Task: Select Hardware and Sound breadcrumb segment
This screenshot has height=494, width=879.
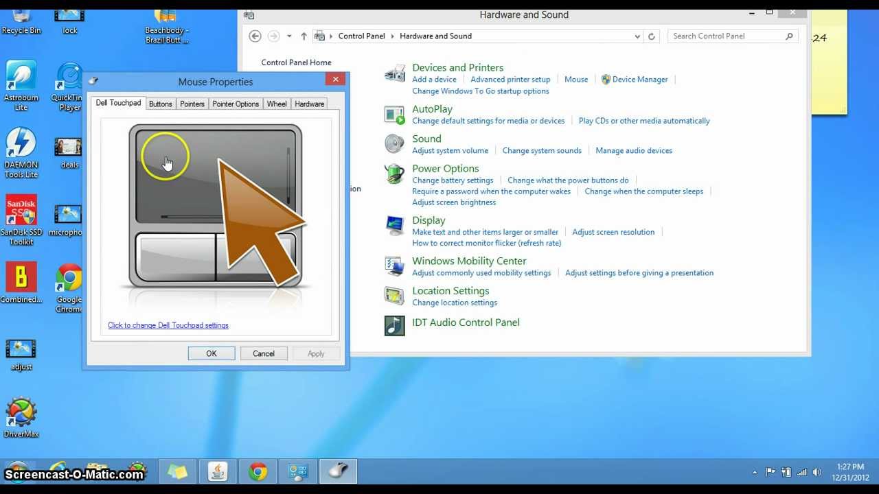Action: (435, 36)
